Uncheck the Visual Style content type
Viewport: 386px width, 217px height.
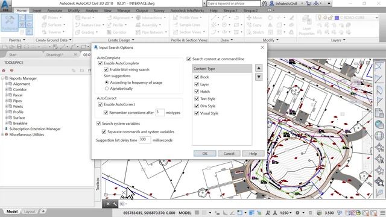[x=197, y=113]
